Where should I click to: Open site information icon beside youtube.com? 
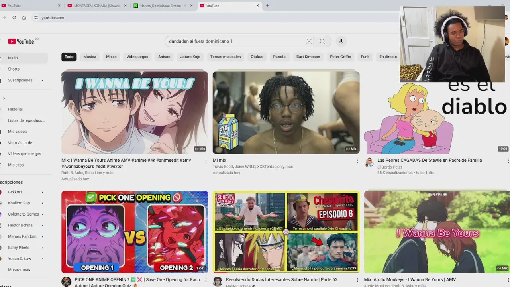(x=36, y=18)
